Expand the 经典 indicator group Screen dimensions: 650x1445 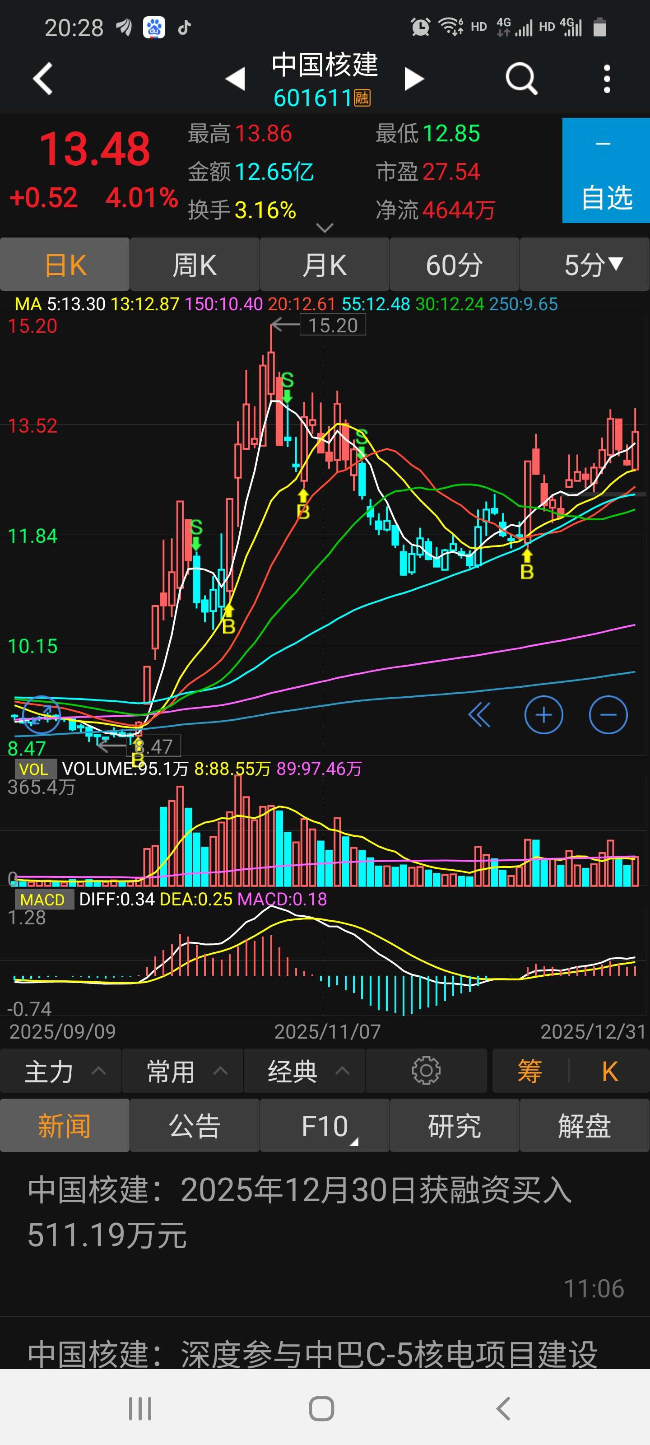[x=305, y=1071]
